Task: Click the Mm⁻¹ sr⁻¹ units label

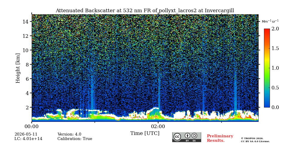Action: click(270, 21)
